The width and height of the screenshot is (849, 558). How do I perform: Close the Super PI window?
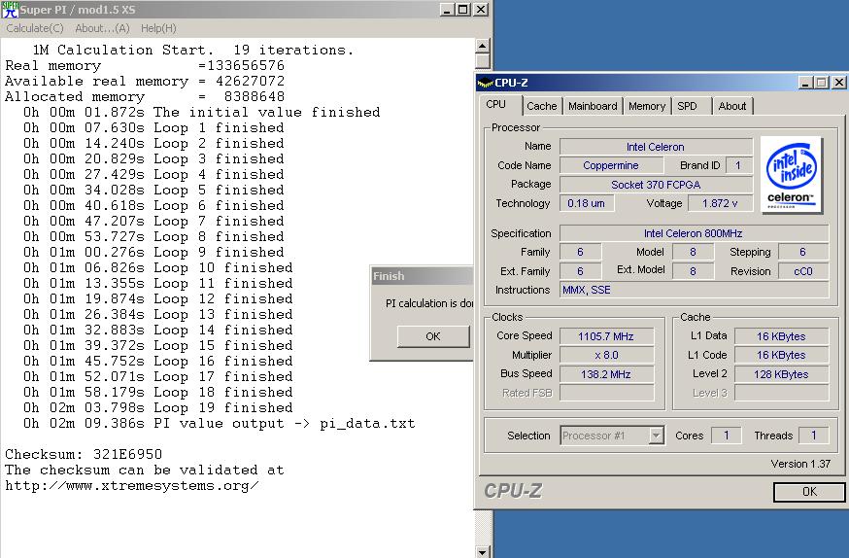[x=480, y=9]
